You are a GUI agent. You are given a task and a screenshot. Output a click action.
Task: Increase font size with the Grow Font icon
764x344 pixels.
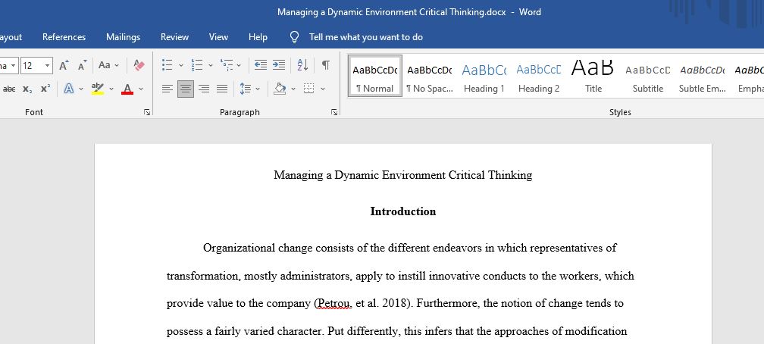(64, 65)
